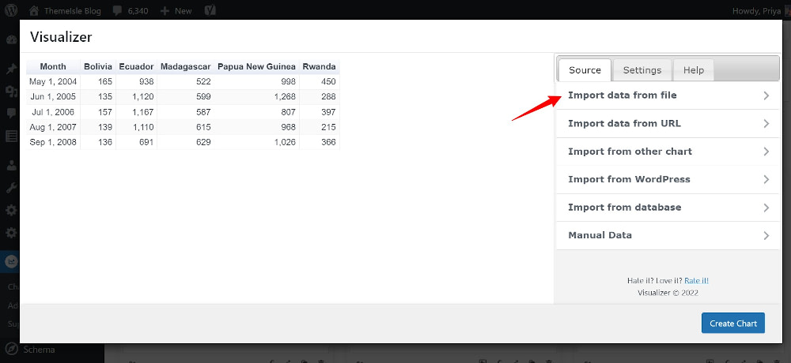Open the ThemeIsle Blog site menu

[65, 10]
